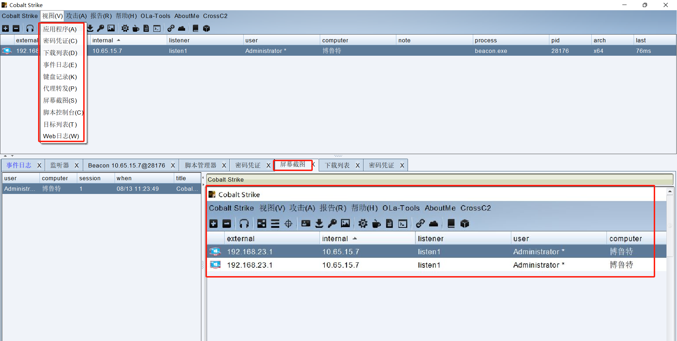Switch to the 脚本管理器 tab
677x341 pixels.
pyautogui.click(x=201, y=165)
